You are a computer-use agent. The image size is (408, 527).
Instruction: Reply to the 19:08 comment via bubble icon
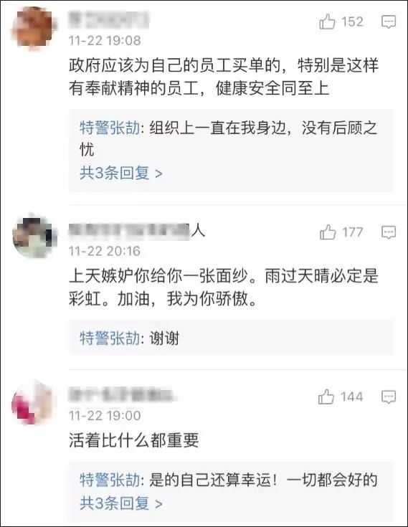(x=389, y=22)
